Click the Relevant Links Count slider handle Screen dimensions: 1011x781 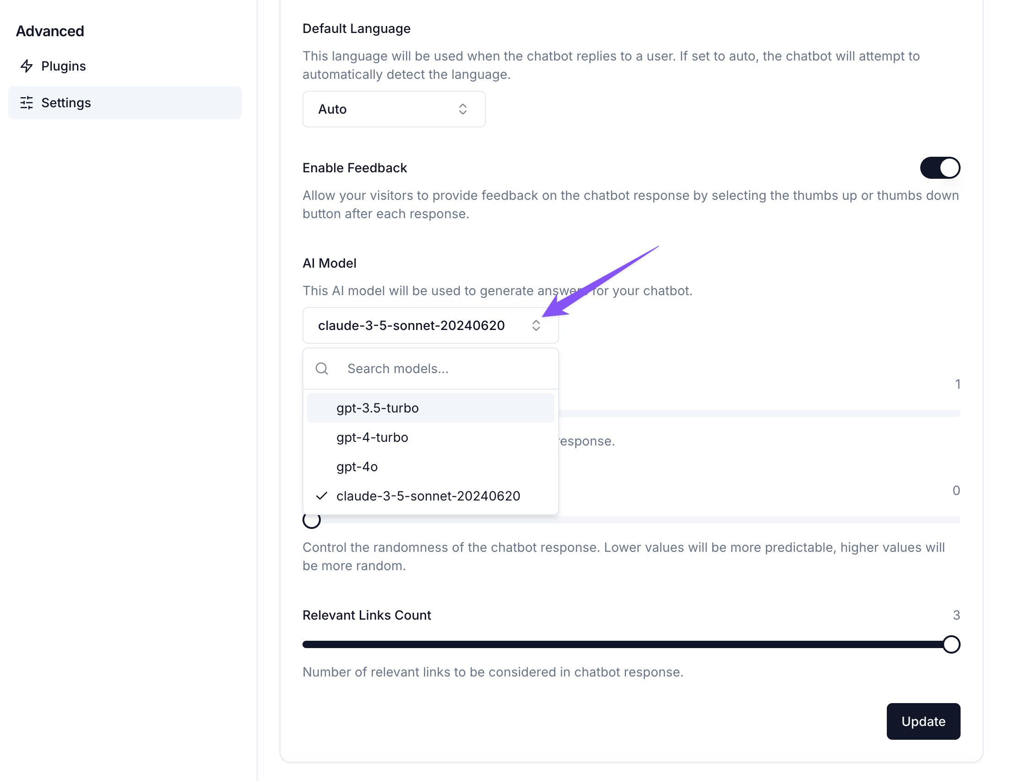pos(951,644)
